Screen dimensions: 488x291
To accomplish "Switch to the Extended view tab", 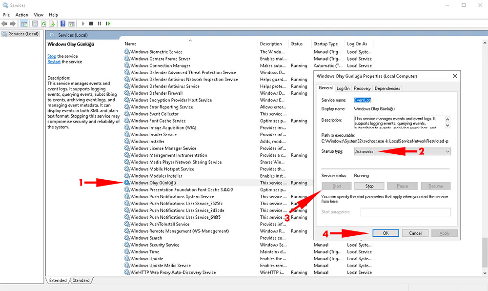I will [x=58, y=280].
